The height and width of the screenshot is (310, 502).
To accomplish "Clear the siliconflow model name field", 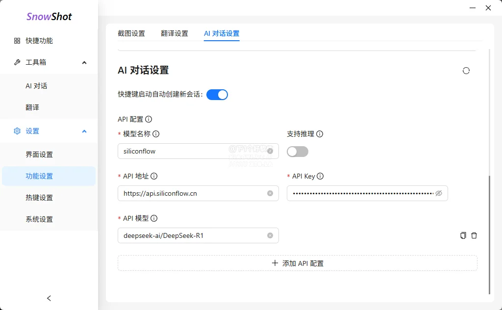I will pyautogui.click(x=270, y=151).
